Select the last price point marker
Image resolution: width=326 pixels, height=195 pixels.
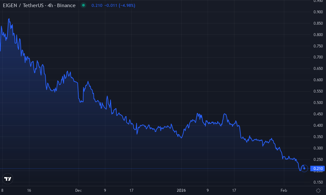304,168
